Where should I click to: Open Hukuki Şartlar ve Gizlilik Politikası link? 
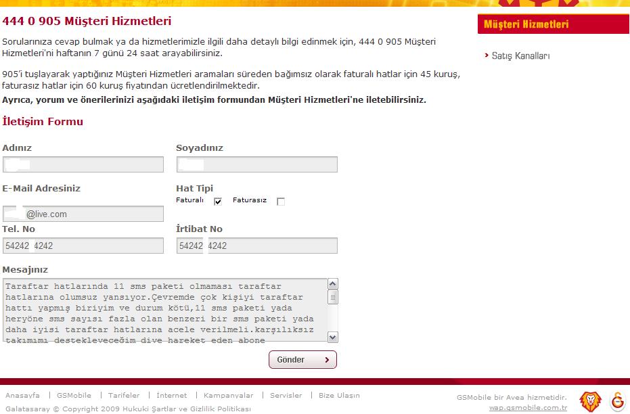click(x=187, y=409)
